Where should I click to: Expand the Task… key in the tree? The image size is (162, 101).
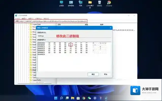(x=29, y=75)
